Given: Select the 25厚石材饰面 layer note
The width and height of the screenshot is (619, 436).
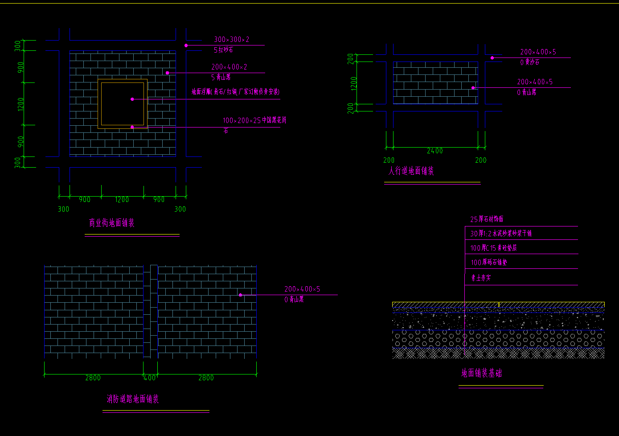Looking at the screenshot, I should coord(487,219).
